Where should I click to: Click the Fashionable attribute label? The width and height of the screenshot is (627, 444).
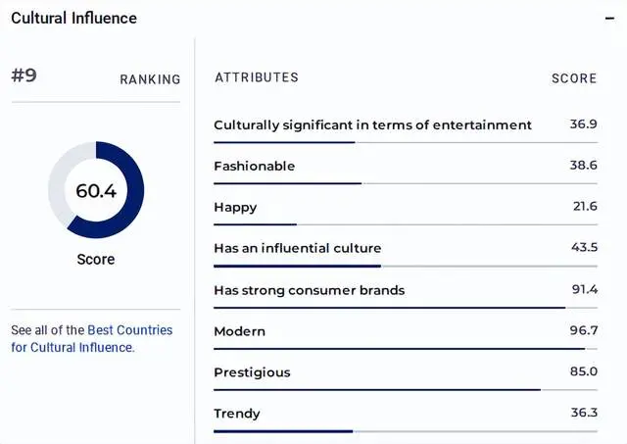[254, 167]
